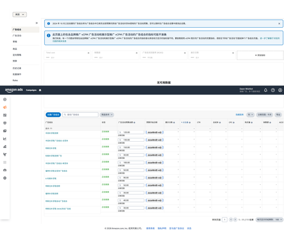Click the info icon next to CPC header

click(233, 122)
